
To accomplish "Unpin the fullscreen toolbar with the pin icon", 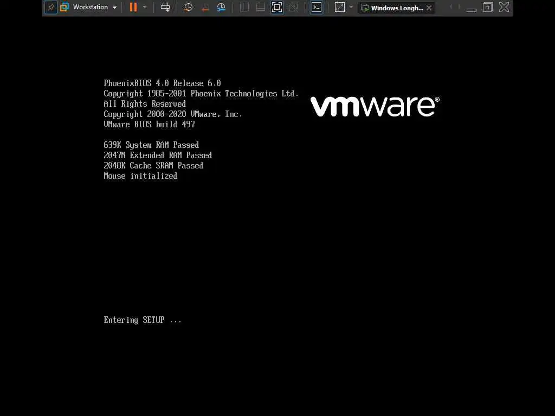I will (x=51, y=8).
